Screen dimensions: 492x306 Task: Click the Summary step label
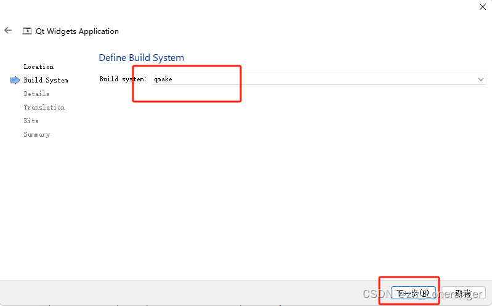[x=37, y=134]
